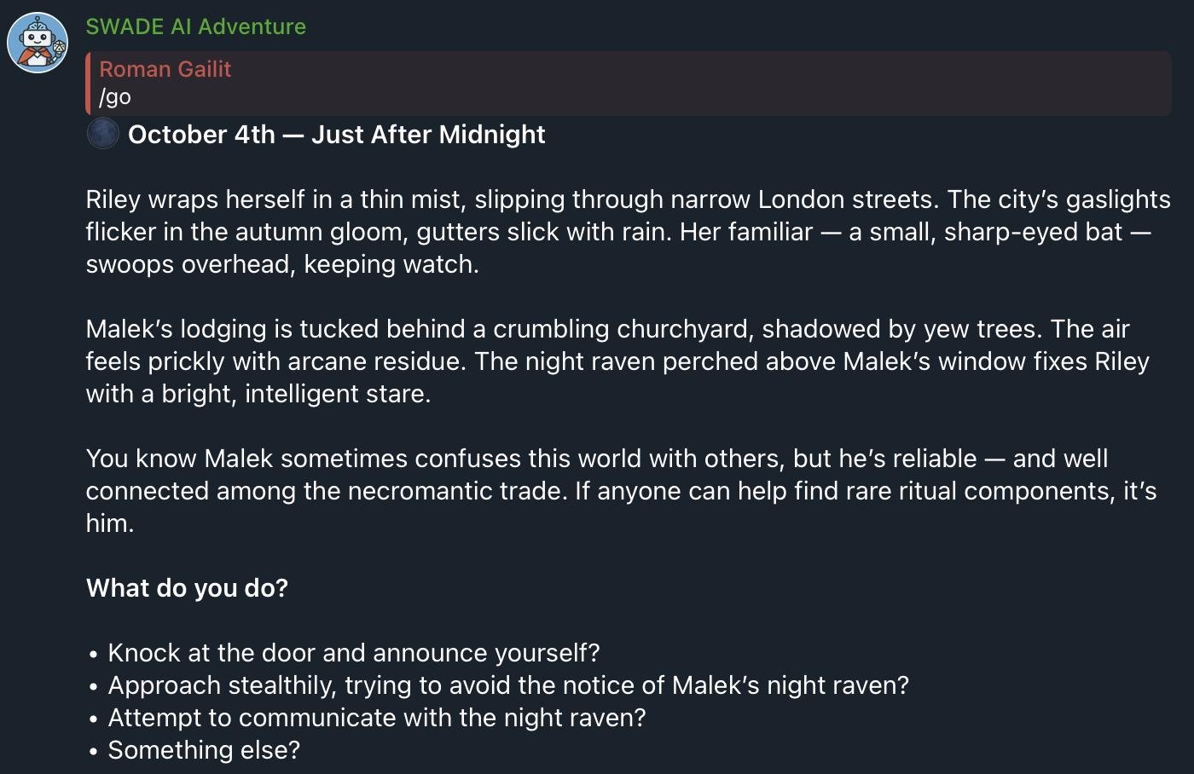Click the bullet dot before Something else?
1194x774 pixels.
click(x=93, y=752)
